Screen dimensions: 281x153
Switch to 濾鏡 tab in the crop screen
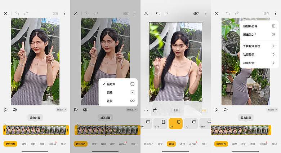tap(182, 144)
